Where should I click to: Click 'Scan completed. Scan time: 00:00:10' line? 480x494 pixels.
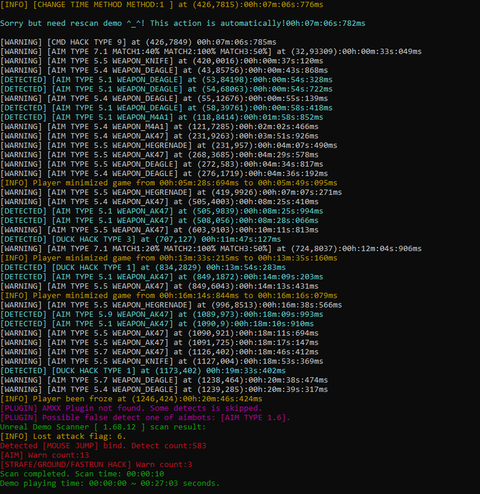point(82,474)
